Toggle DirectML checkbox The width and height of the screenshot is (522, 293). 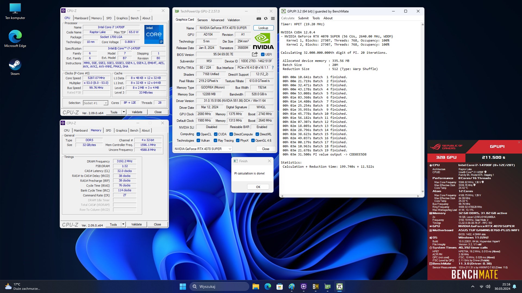(257, 134)
